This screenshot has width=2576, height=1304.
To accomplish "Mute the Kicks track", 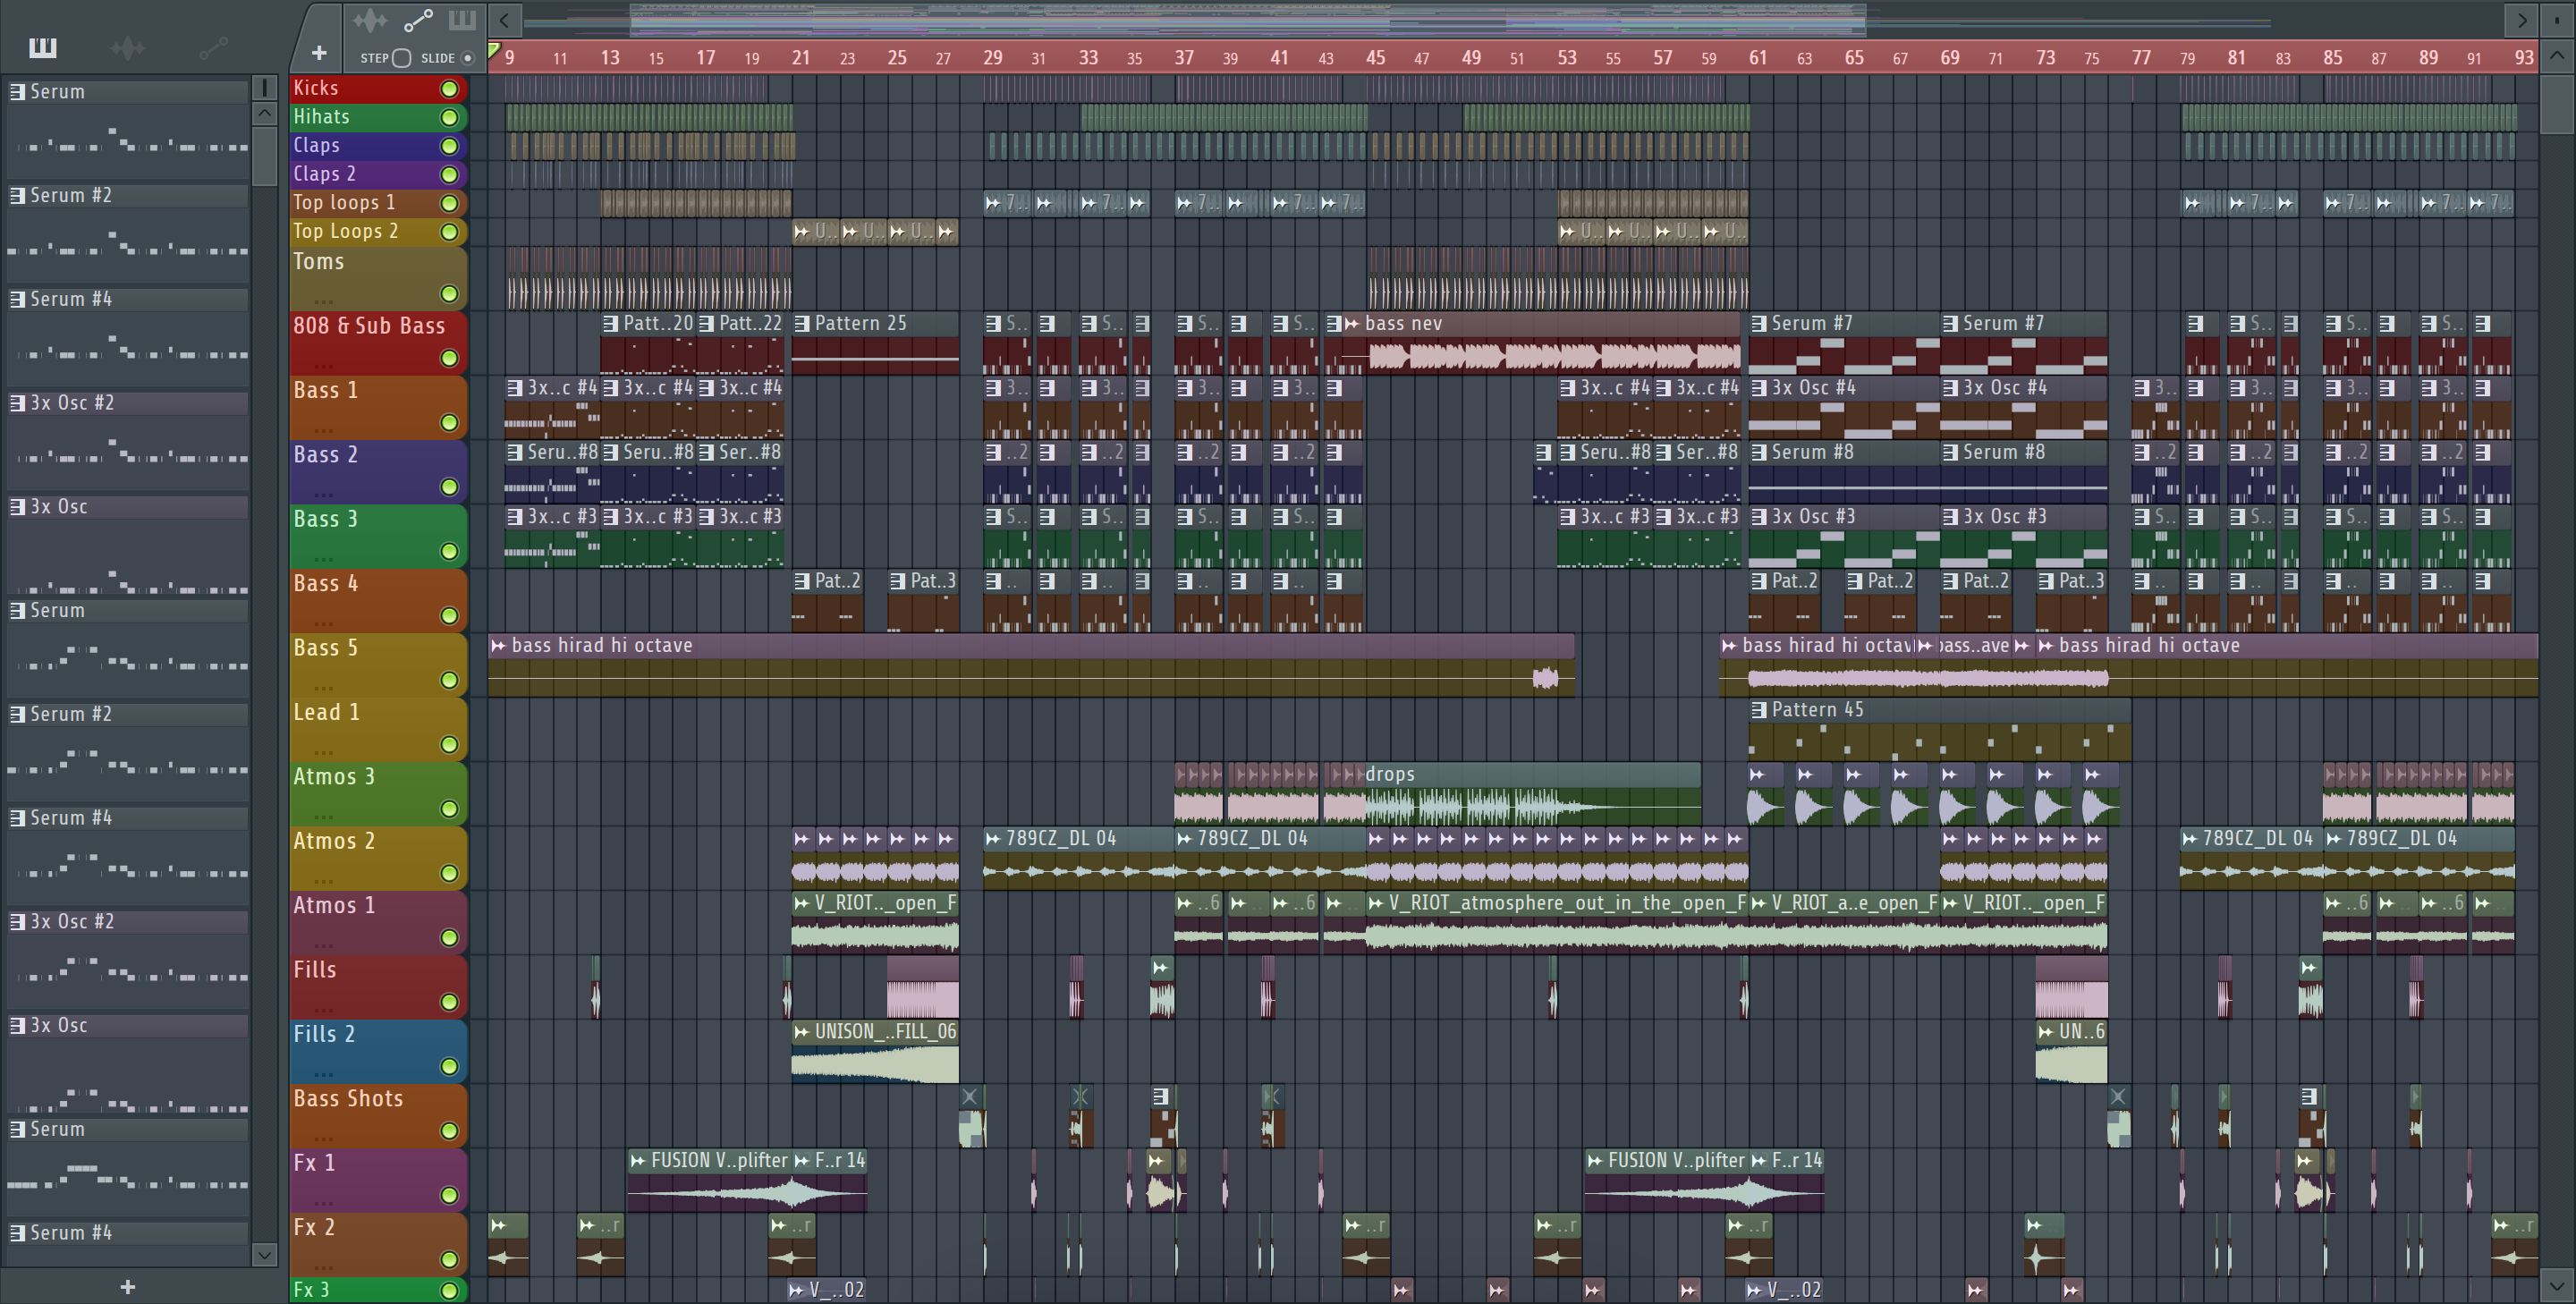I will (449, 89).
